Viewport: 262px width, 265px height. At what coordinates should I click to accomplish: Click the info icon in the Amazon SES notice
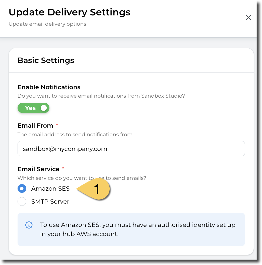pyautogui.click(x=29, y=225)
